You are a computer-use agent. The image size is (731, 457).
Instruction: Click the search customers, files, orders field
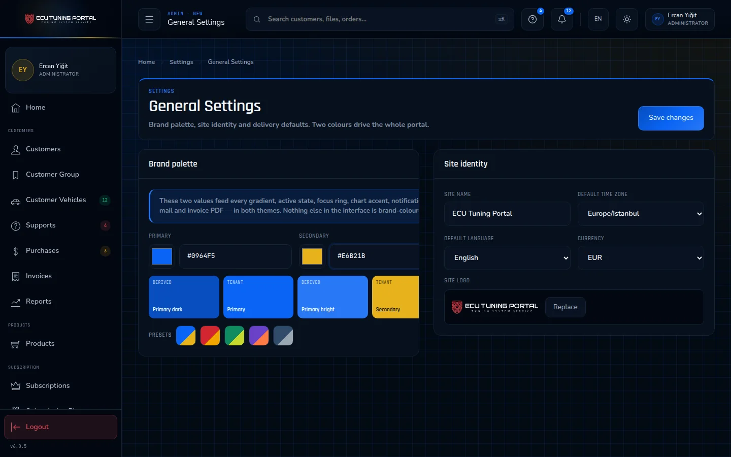tap(380, 19)
